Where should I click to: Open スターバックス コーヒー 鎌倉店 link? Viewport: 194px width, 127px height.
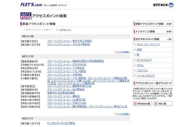(64, 96)
